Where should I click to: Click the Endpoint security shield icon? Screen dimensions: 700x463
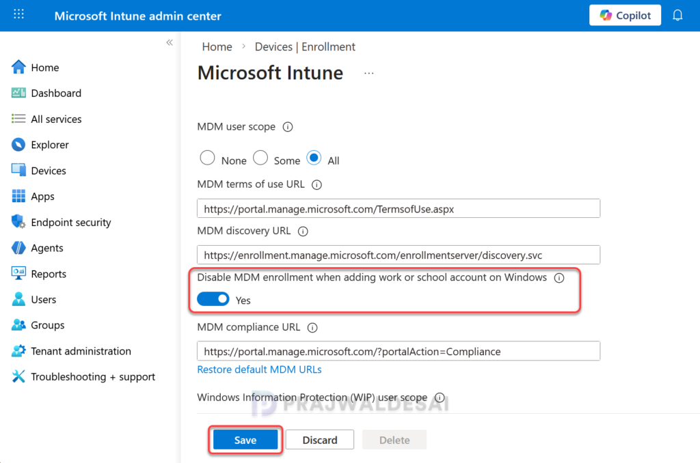coord(18,222)
